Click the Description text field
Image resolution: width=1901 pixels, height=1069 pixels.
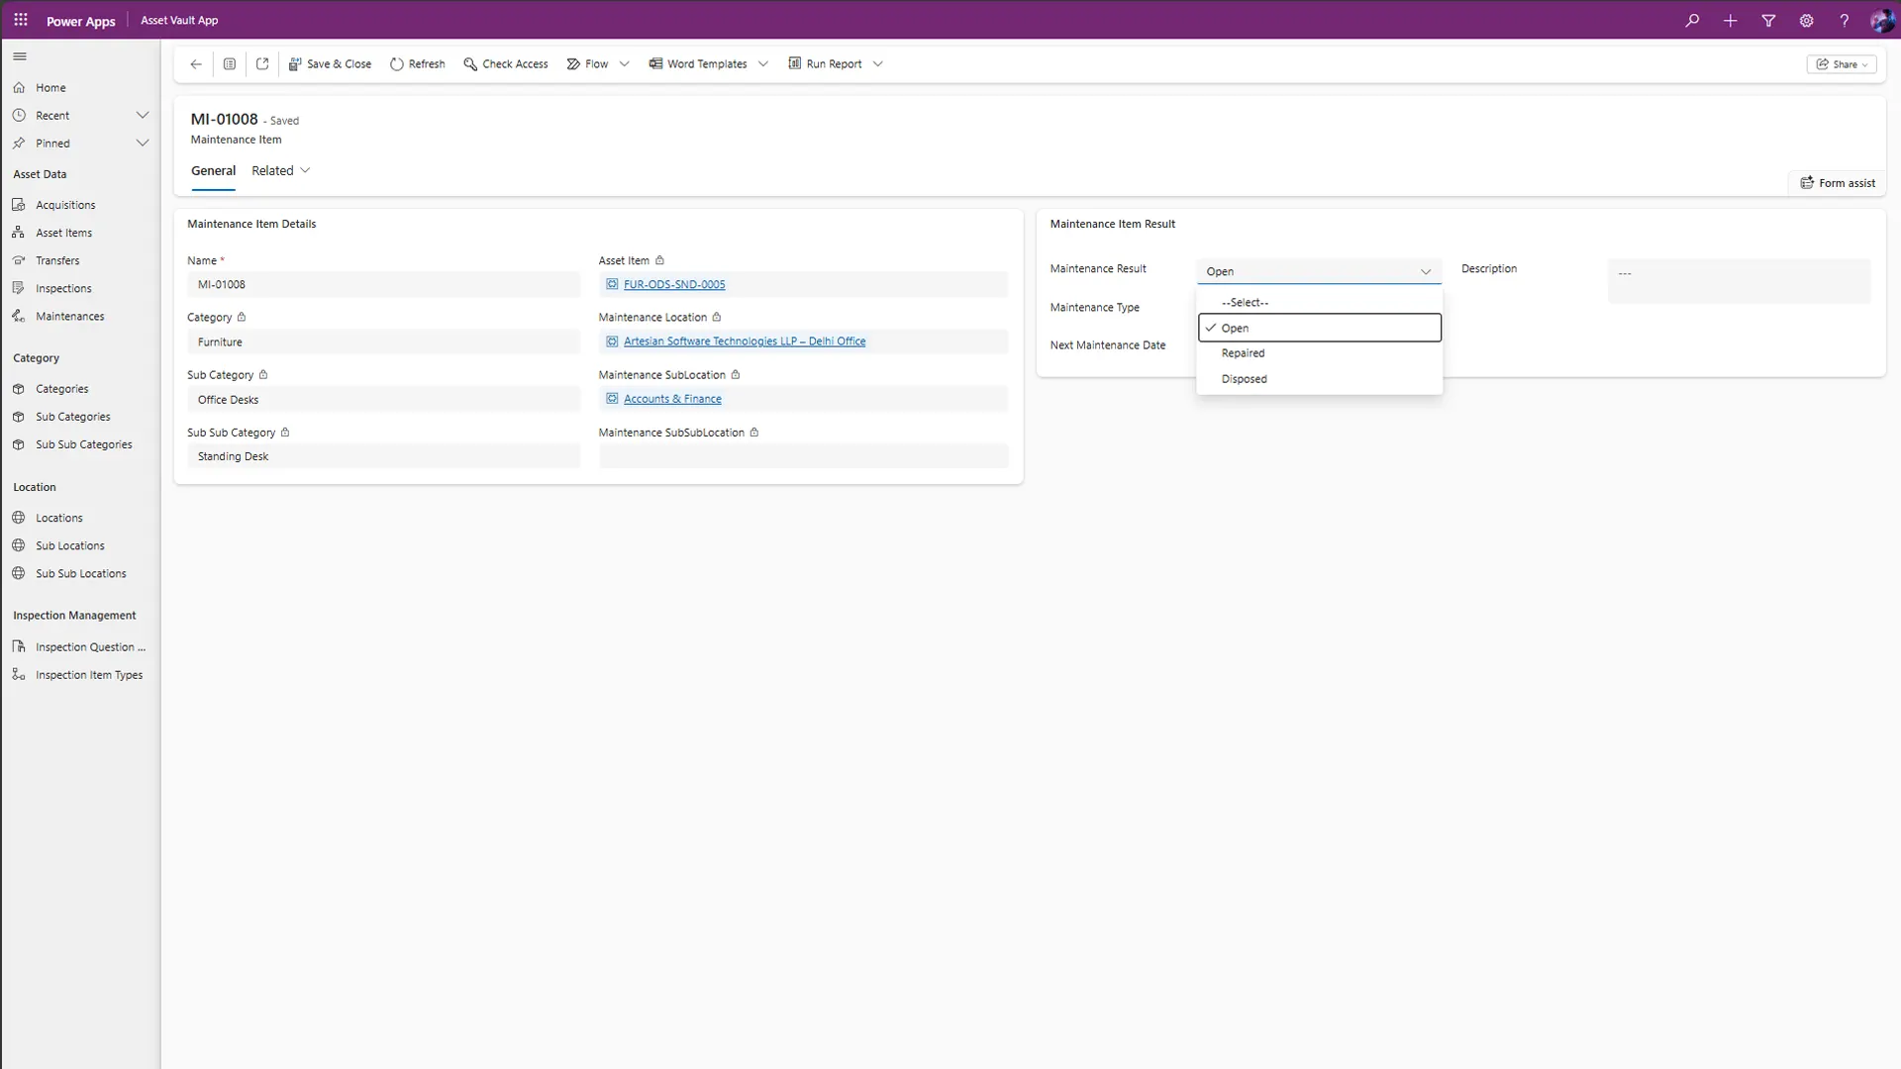point(1738,281)
